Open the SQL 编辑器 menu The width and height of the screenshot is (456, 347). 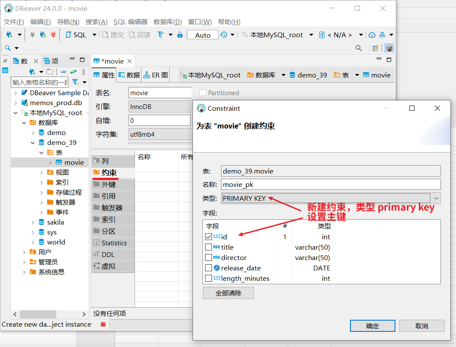[131, 22]
